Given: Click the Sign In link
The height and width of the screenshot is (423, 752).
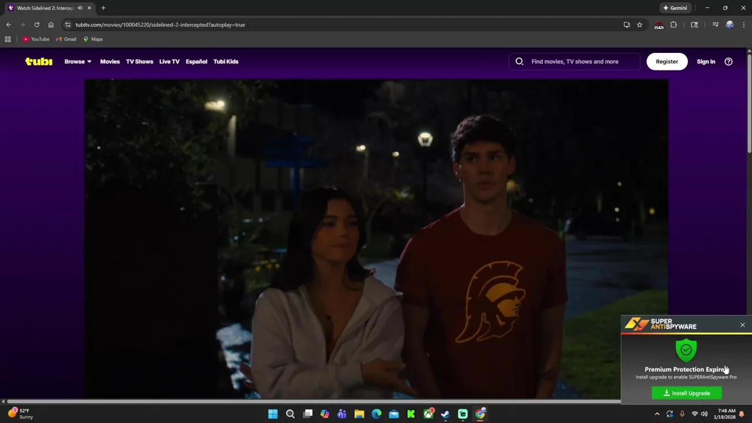Looking at the screenshot, I should [x=706, y=61].
